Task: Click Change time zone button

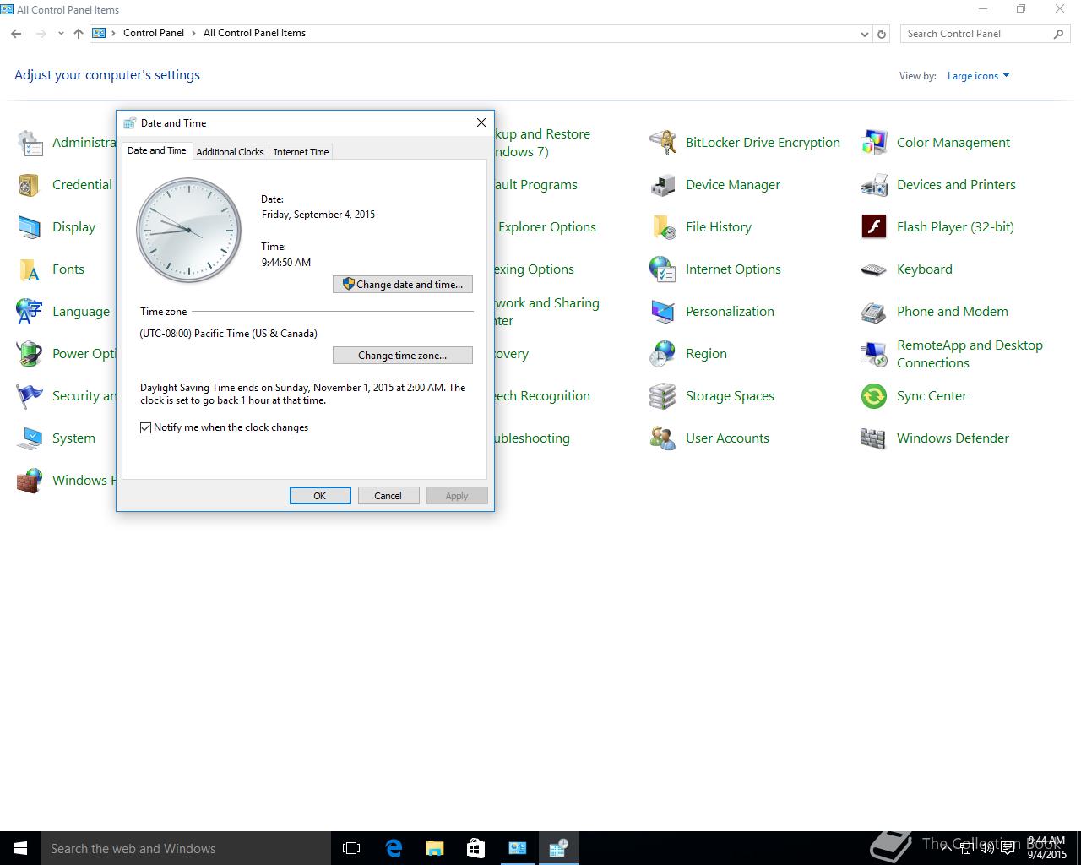Action: 403,356
